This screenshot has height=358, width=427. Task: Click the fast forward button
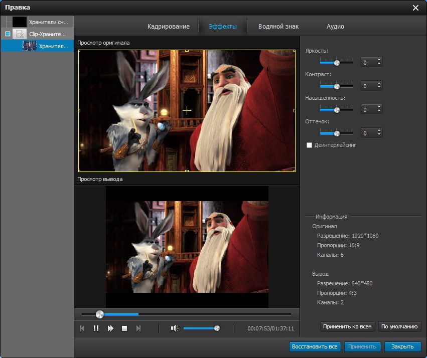(x=110, y=328)
